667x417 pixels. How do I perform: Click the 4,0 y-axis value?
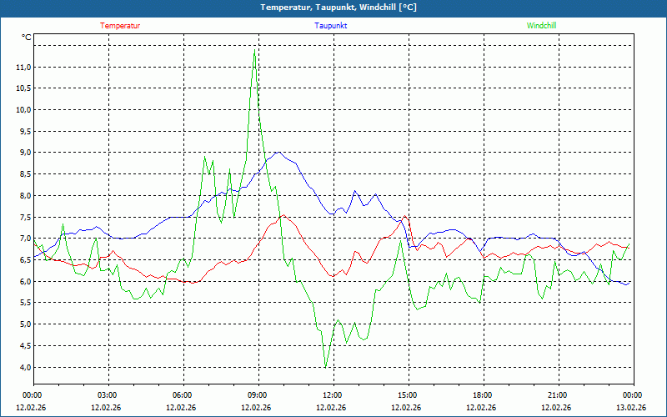coord(25,367)
